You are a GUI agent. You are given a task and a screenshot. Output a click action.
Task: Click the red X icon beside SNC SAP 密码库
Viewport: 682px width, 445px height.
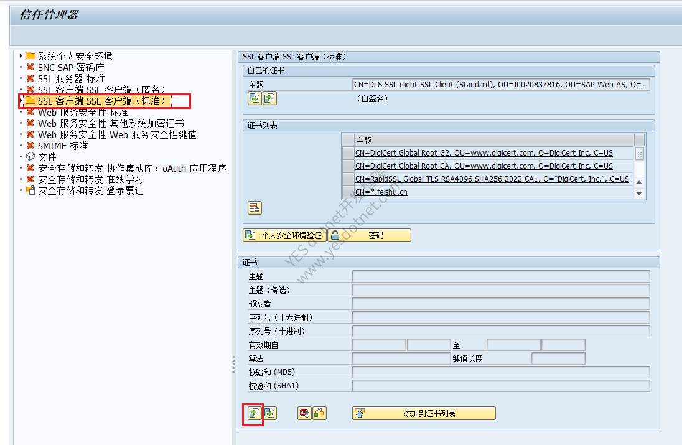[30, 67]
